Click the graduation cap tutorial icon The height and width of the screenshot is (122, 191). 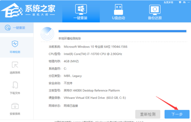180,2
